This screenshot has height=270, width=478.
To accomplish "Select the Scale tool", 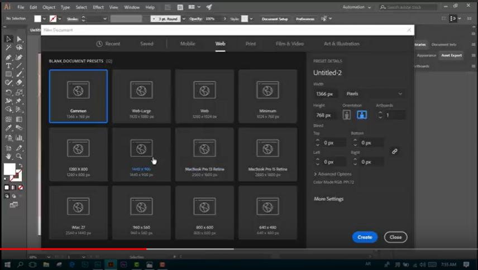I will click(x=19, y=93).
